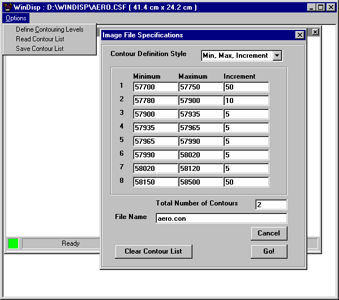Screen dimensions: 339x300
Task: Click the Go! button
Action: point(269,251)
